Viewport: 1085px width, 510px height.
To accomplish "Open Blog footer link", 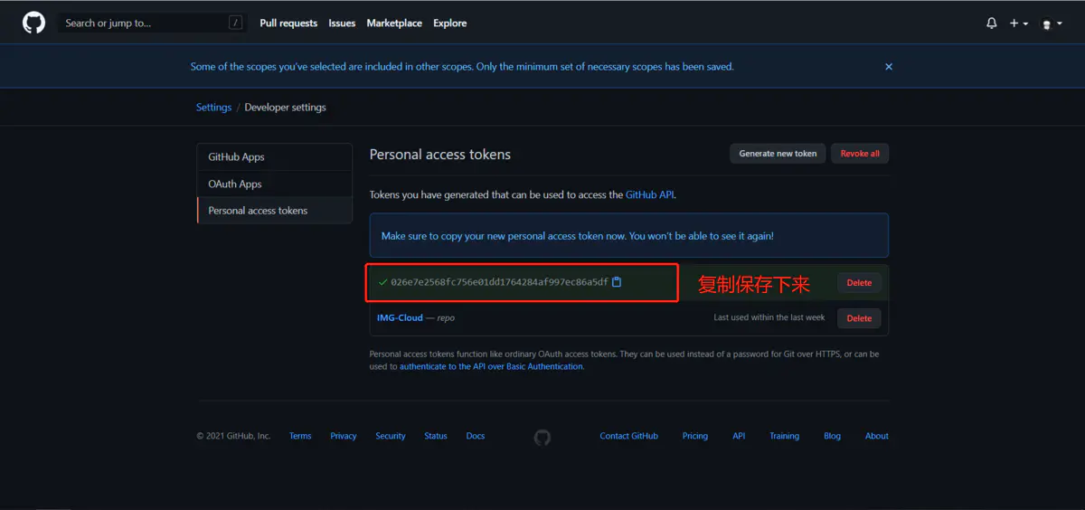I will (833, 436).
